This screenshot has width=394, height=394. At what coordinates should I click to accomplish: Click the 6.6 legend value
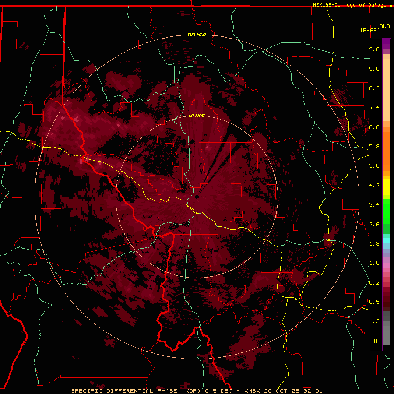pos(374,127)
